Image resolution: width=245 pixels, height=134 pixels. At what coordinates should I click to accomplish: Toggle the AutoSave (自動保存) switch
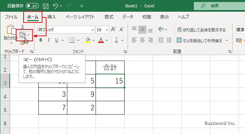pos(32,6)
